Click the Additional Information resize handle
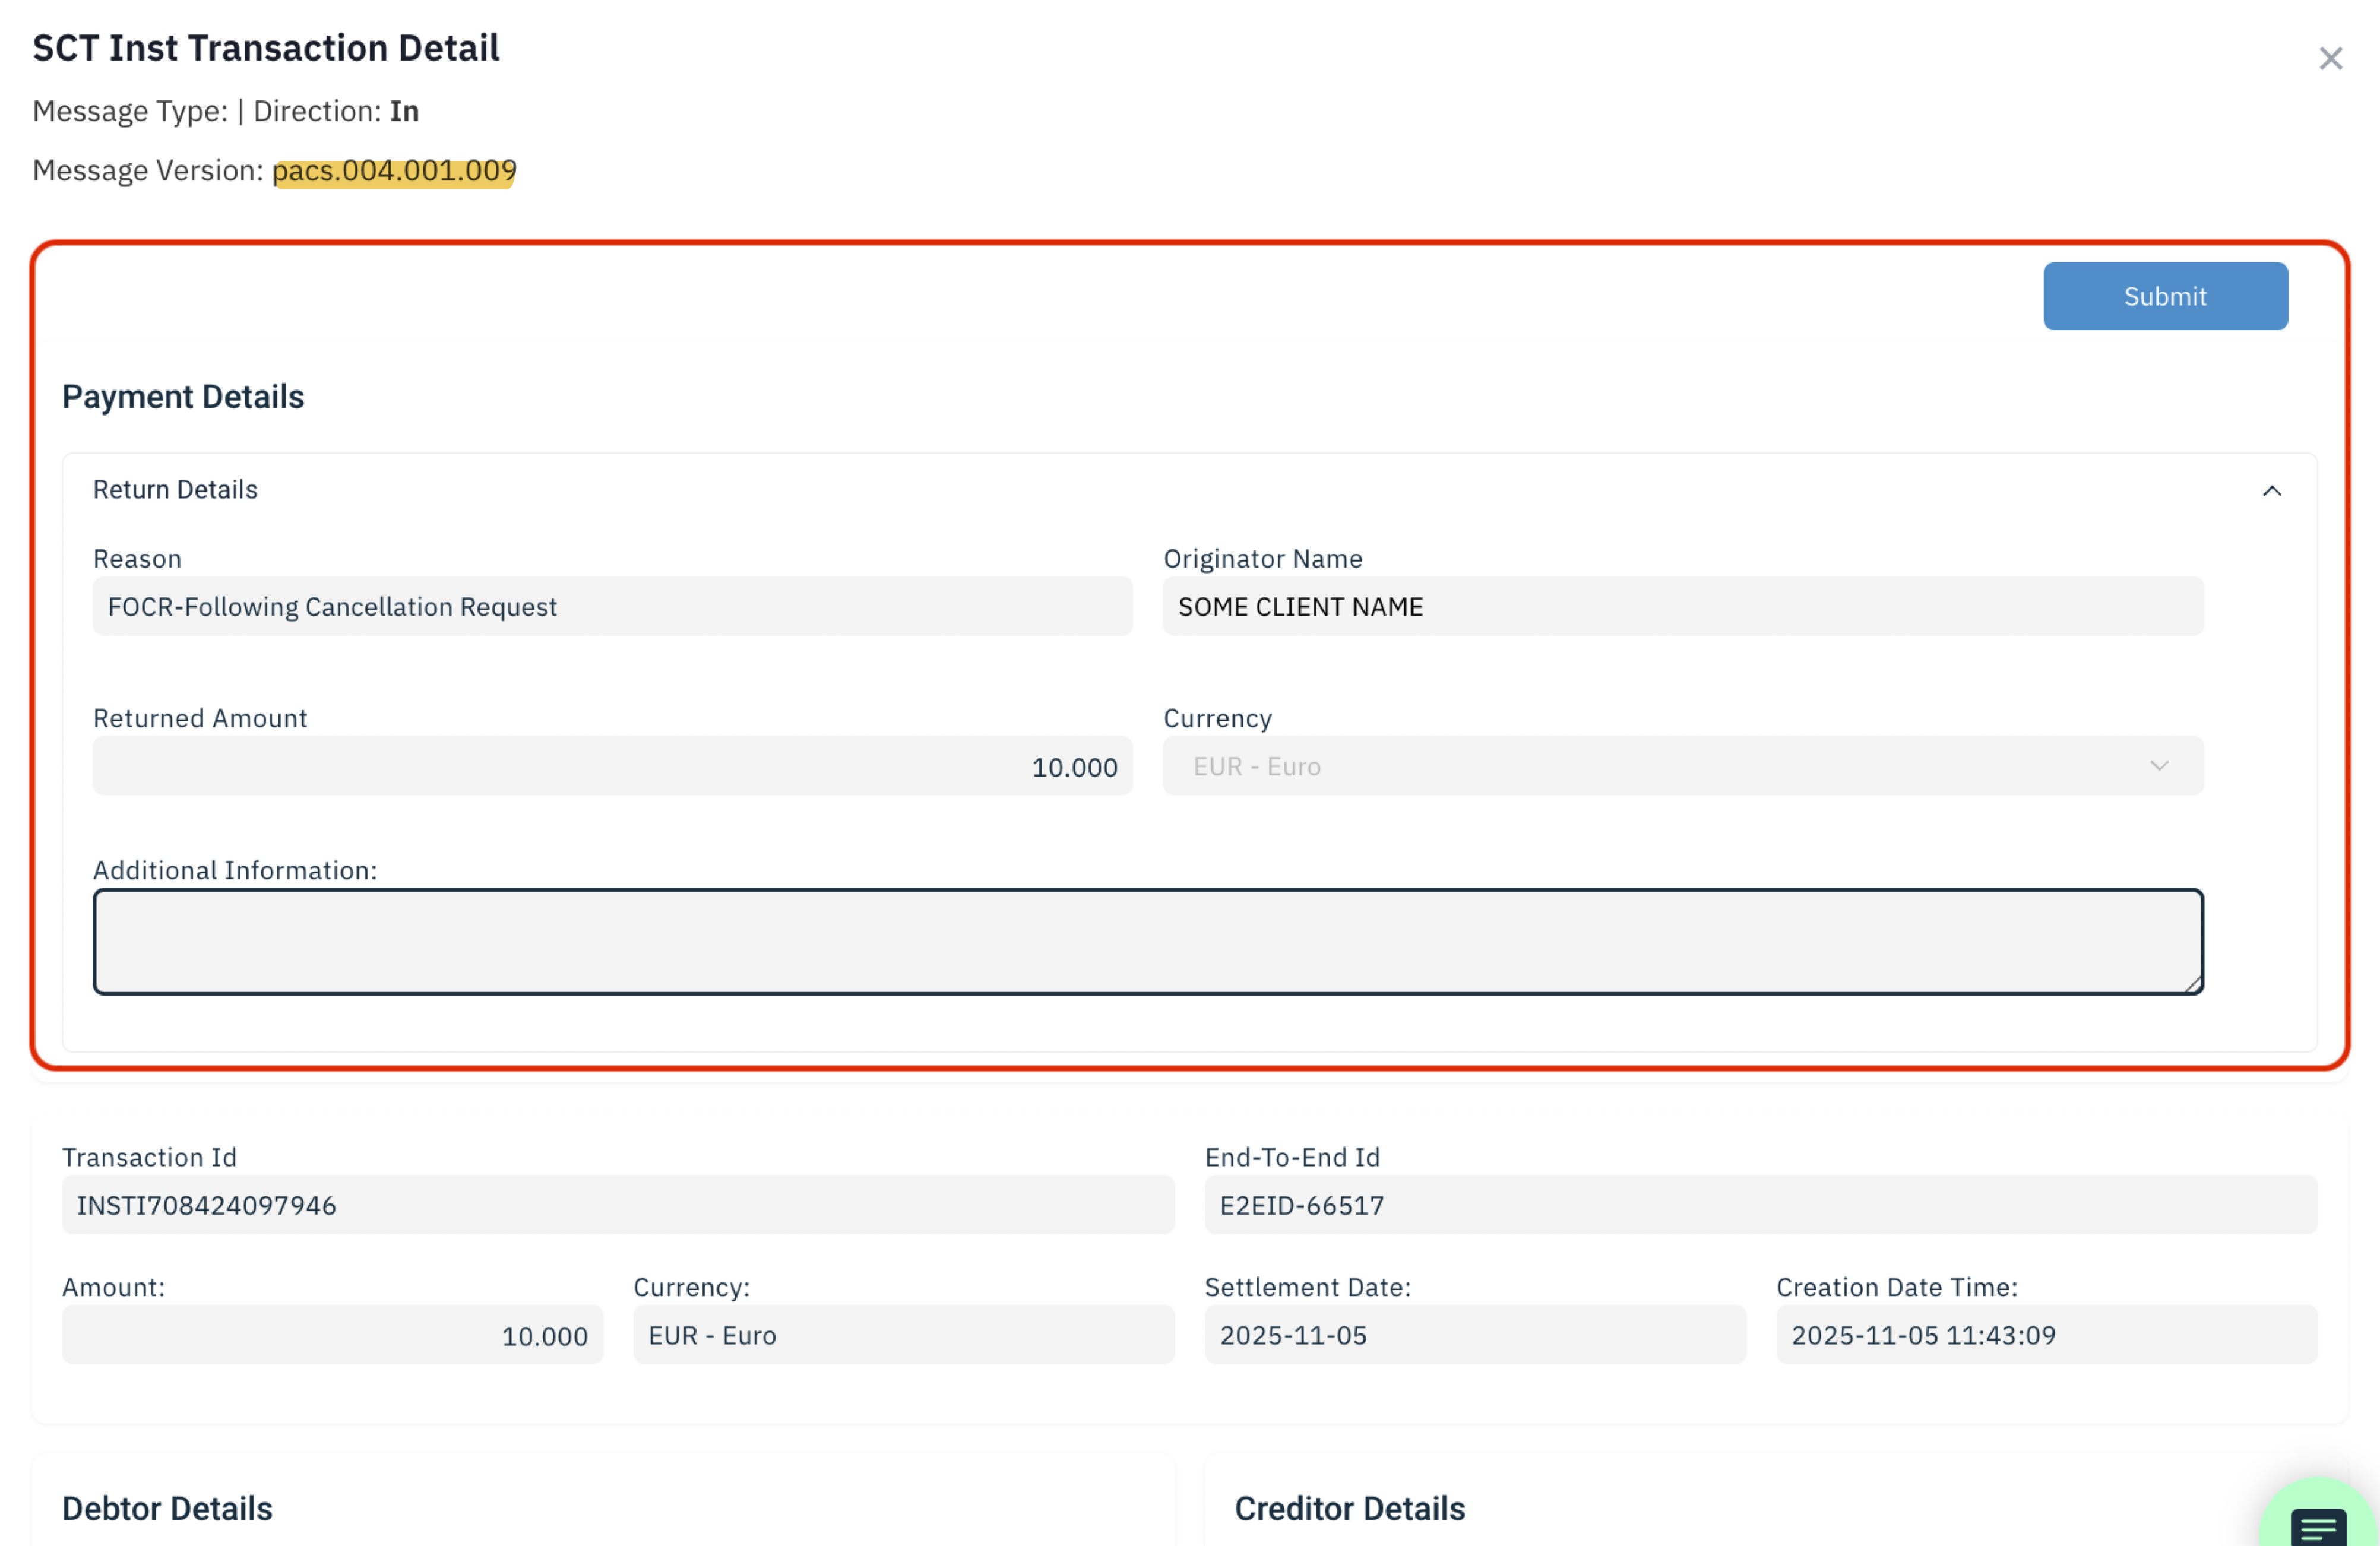2380x1546 pixels. [2192, 985]
